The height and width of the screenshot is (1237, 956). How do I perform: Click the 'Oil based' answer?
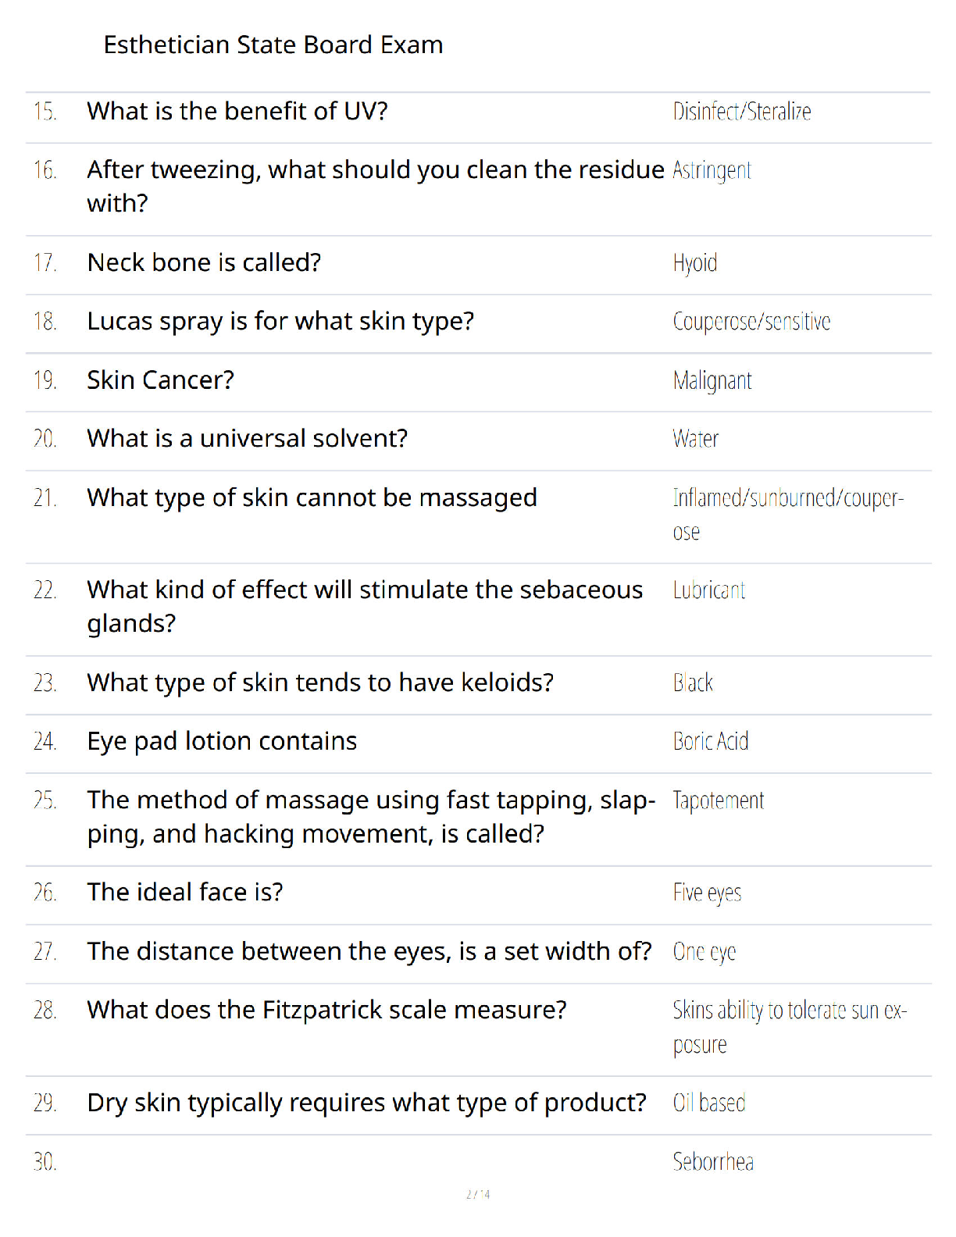(709, 1103)
